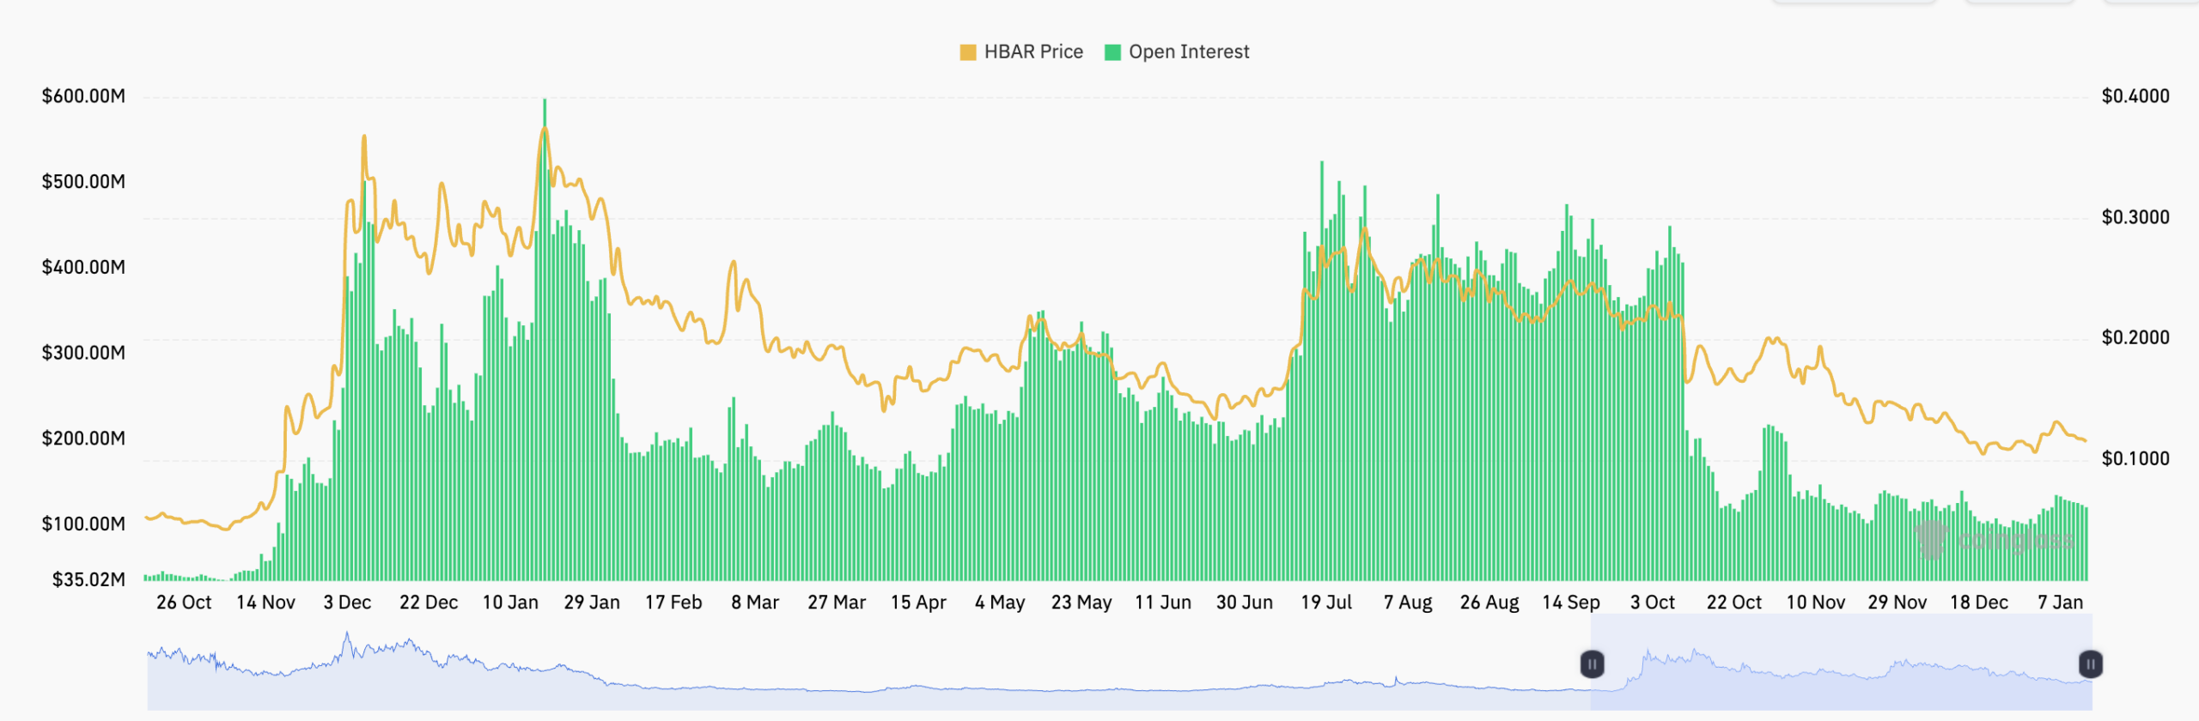Click the $600.00M axis label

pyautogui.click(x=83, y=96)
